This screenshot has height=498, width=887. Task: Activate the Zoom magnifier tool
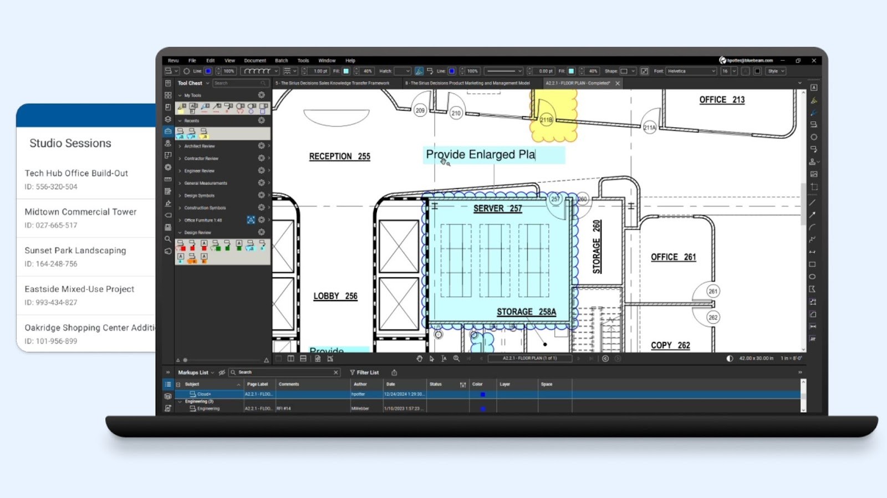pos(456,359)
